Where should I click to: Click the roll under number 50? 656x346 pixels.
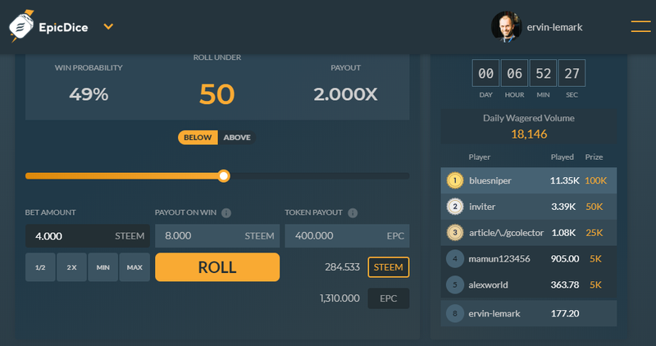(x=216, y=93)
